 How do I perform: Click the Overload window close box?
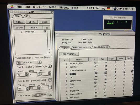(57, 34)
